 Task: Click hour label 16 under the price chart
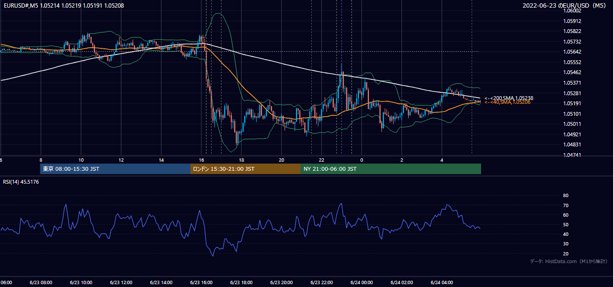point(201,160)
